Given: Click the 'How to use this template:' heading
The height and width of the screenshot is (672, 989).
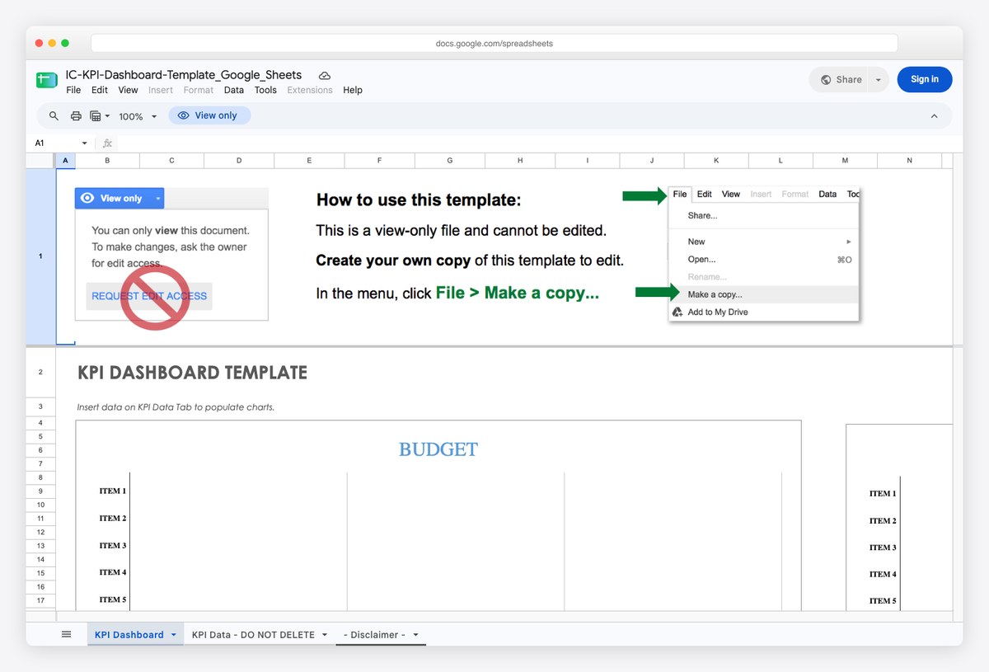Looking at the screenshot, I should [419, 200].
